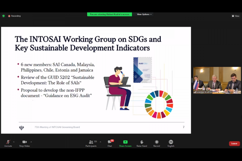242x161 pixels.
Task: Click the panel divider handle beside video
Action: [x=192, y=80]
